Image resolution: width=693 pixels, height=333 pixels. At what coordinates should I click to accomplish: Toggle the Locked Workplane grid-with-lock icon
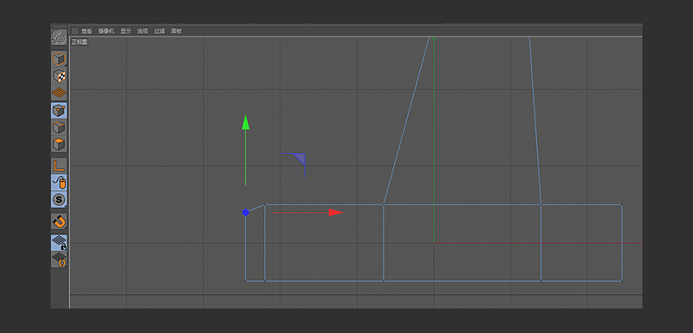(59, 242)
